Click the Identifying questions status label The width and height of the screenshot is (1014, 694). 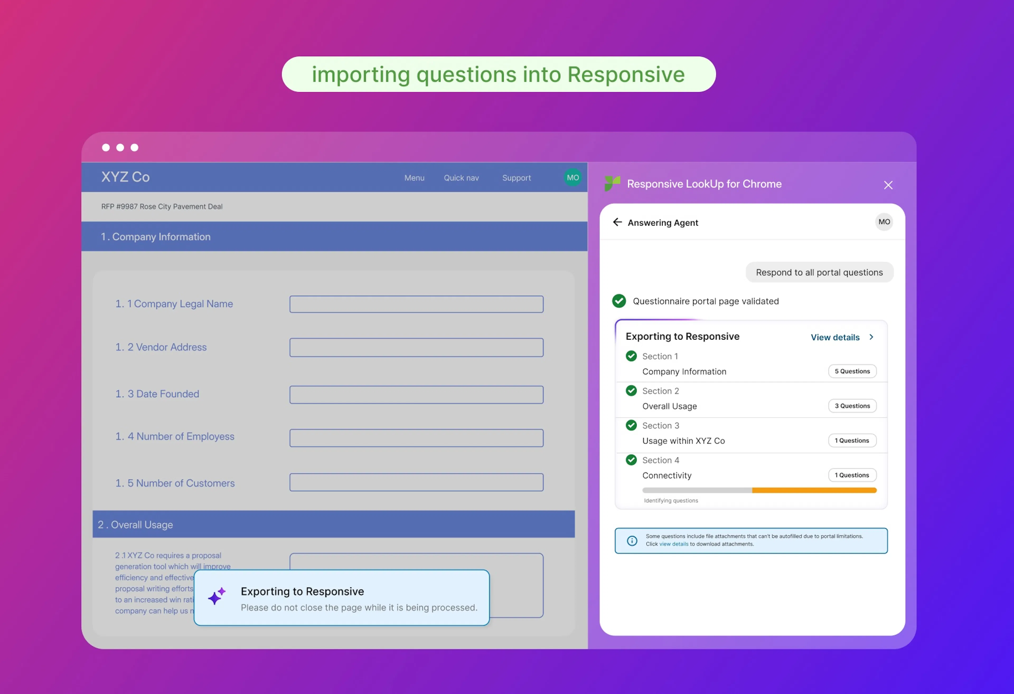click(x=671, y=501)
